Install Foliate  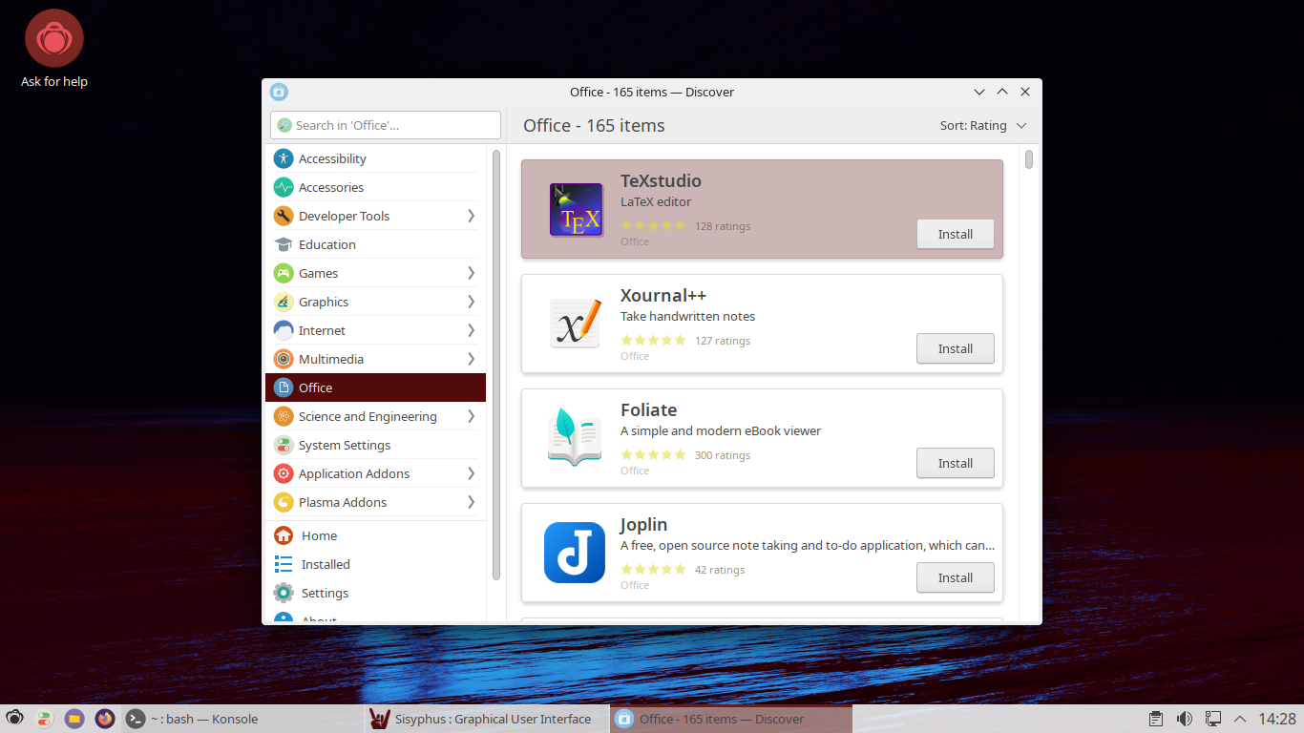click(955, 463)
